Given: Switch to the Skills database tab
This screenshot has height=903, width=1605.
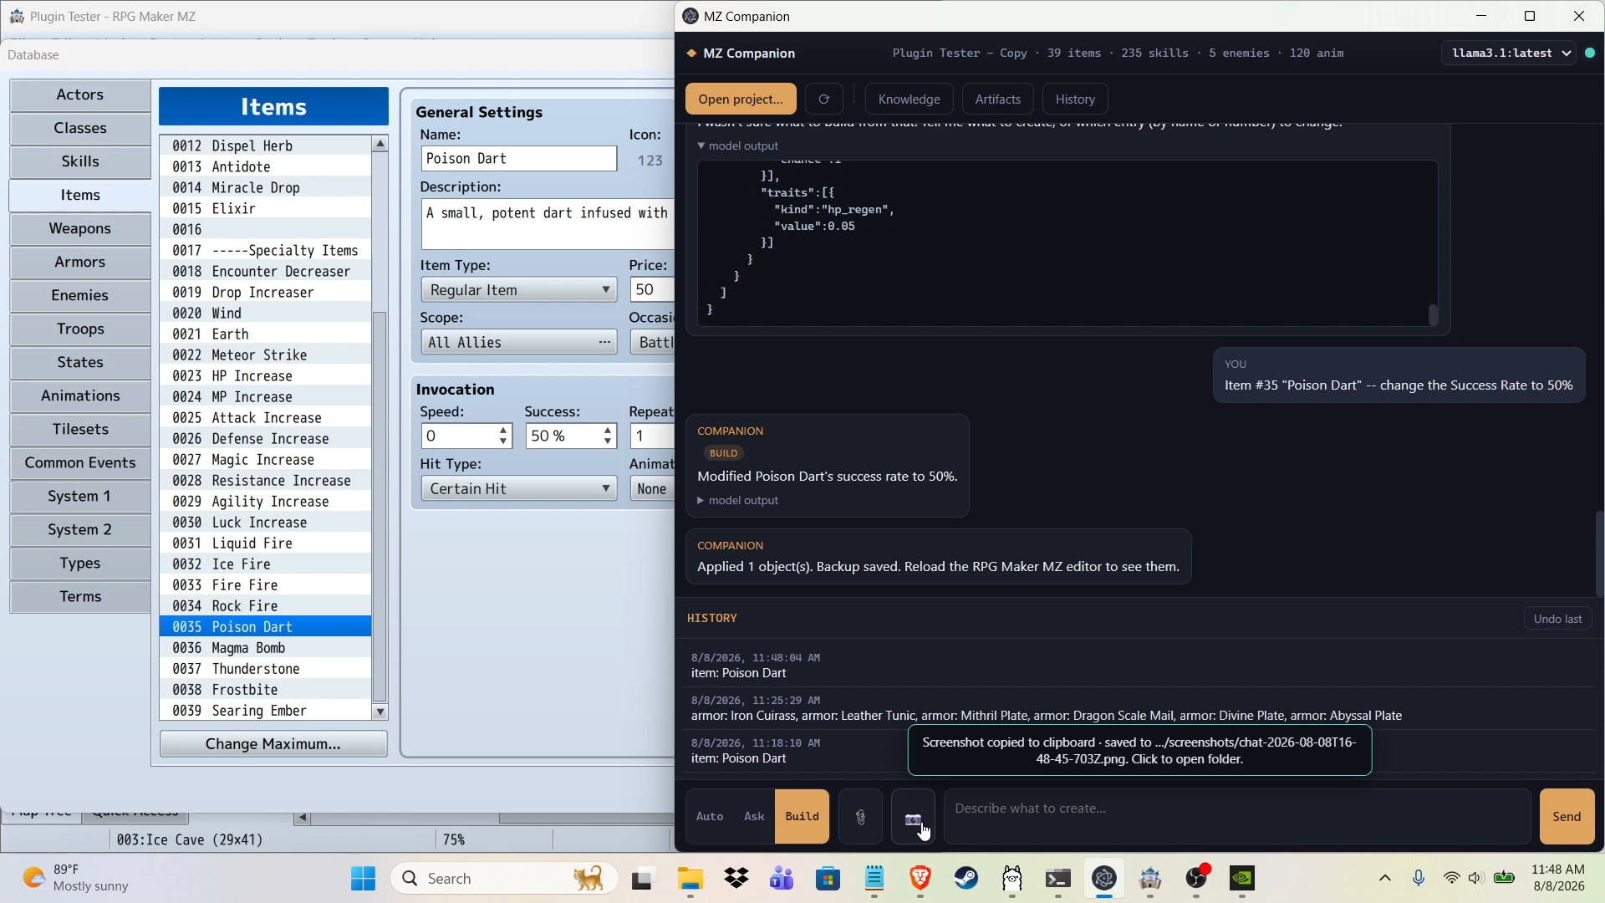Looking at the screenshot, I should coord(80,161).
